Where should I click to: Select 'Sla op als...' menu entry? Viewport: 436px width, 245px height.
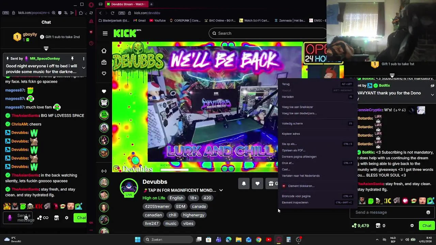(317, 144)
